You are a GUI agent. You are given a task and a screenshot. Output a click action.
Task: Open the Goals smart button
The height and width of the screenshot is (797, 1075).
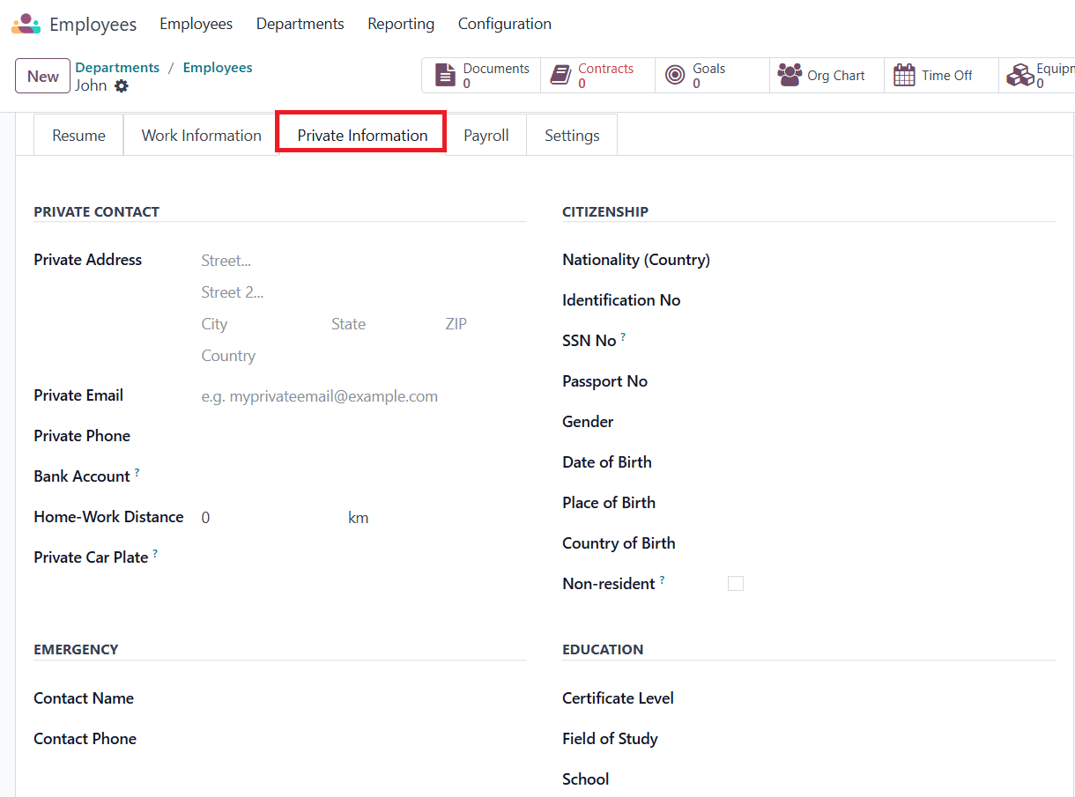pos(712,76)
